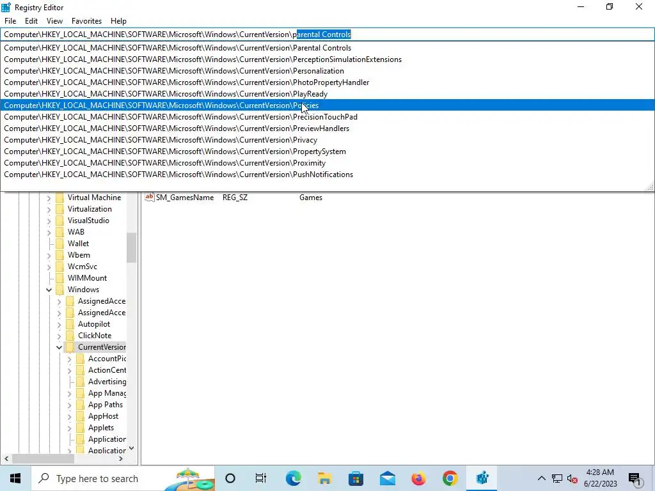Screen dimensions: 655x491
Task: Open the Edit menu
Action: coord(31,21)
